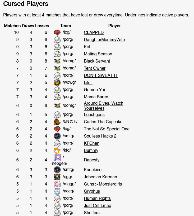Open the CLAPPED player link
Screen dimensions: 194x216
pyautogui.click(x=94, y=33)
